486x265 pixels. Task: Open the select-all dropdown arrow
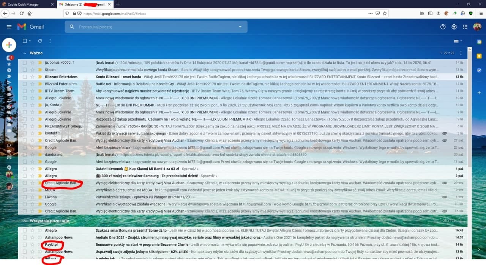(30, 41)
